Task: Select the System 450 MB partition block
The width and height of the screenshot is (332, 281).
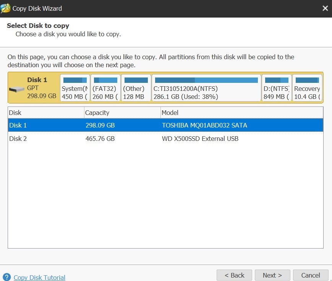Action: (x=75, y=88)
